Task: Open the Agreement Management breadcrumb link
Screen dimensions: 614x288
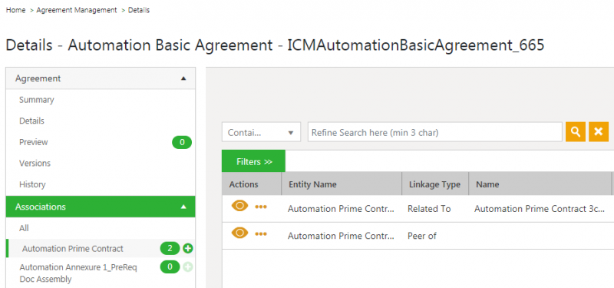Action: tap(77, 10)
